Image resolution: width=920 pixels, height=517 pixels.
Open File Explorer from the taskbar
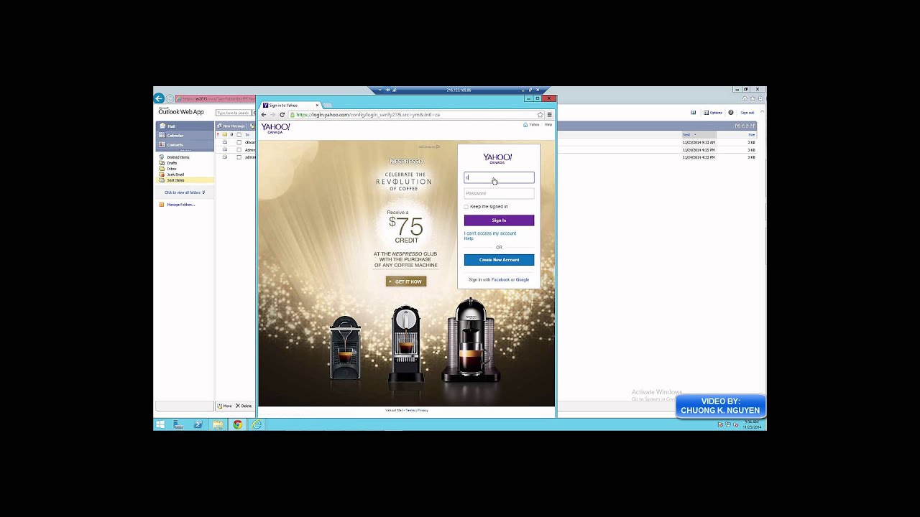(218, 424)
